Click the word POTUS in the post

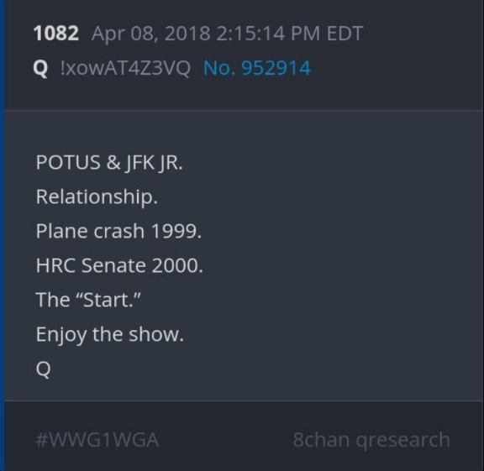click(68, 163)
